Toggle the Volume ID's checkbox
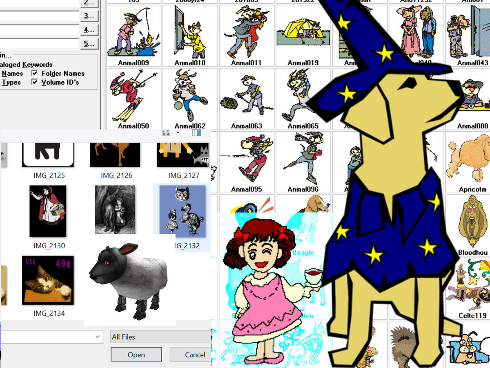 pyautogui.click(x=35, y=82)
